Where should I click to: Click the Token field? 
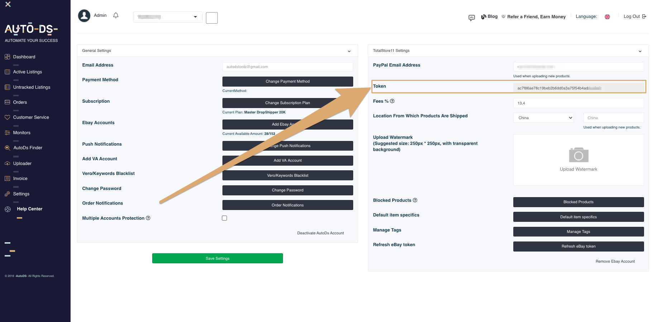[578, 88]
